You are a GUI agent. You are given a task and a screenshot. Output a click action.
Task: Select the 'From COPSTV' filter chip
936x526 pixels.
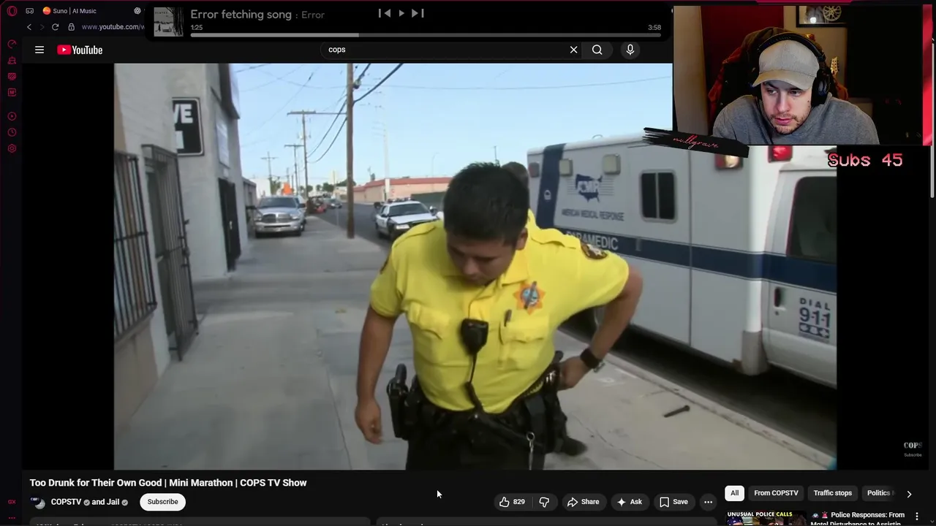point(776,493)
